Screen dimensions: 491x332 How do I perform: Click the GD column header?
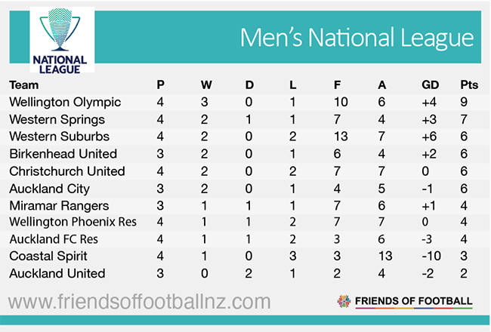click(428, 85)
